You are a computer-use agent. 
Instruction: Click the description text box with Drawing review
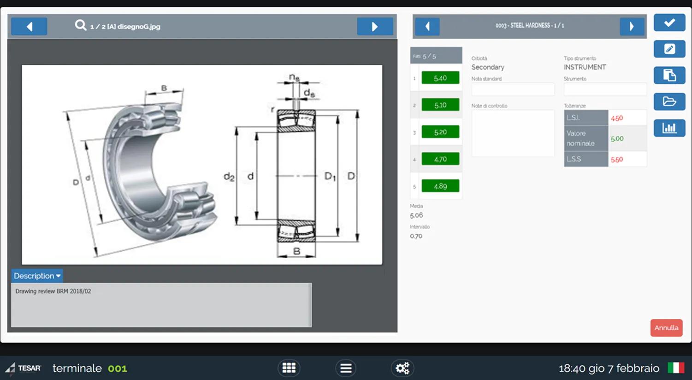coord(161,305)
